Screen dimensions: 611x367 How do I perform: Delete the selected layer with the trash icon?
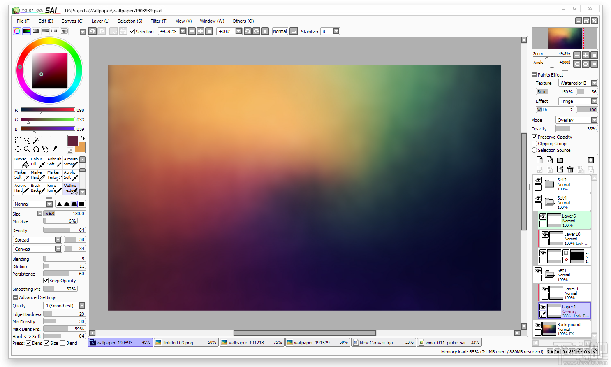click(x=570, y=169)
